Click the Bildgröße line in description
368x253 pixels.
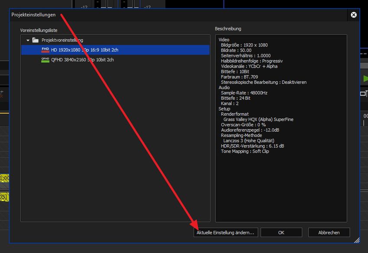click(x=244, y=45)
